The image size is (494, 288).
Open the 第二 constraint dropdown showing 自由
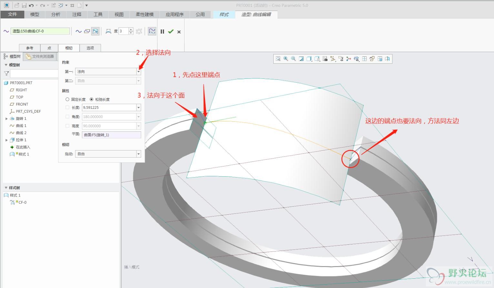108,81
